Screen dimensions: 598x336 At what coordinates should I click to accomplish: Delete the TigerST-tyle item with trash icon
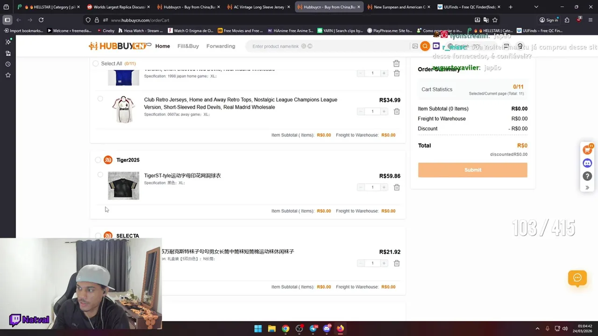397,187
